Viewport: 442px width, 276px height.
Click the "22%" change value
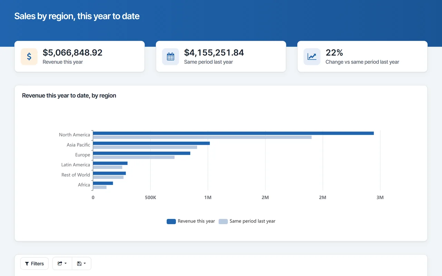tap(334, 52)
